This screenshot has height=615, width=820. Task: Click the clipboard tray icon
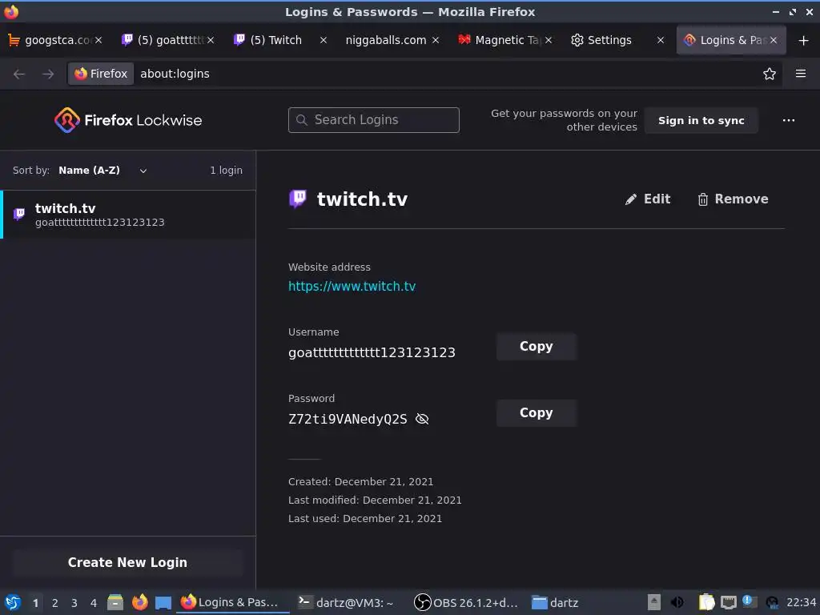(706, 602)
